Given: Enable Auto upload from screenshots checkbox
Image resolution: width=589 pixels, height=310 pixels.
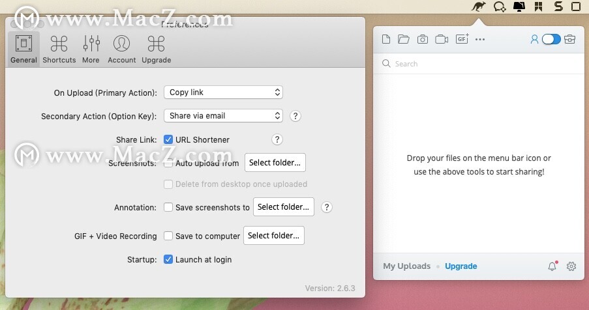Looking at the screenshot, I should coord(168,163).
